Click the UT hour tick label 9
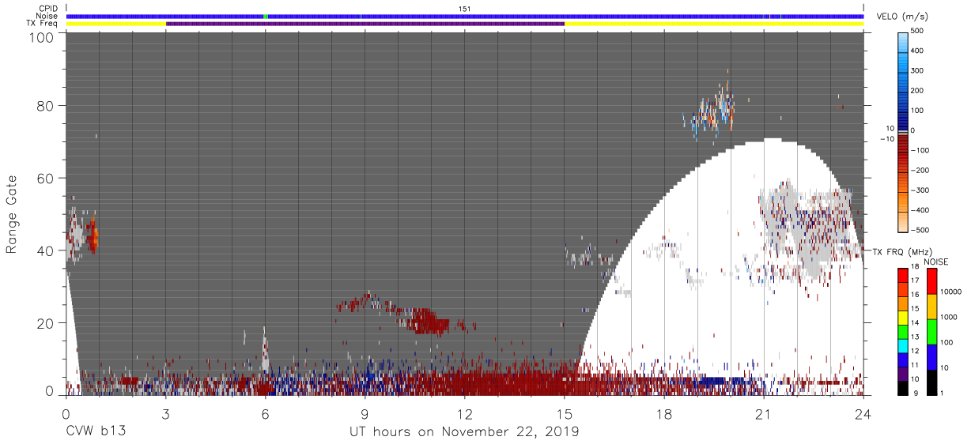 (x=365, y=414)
